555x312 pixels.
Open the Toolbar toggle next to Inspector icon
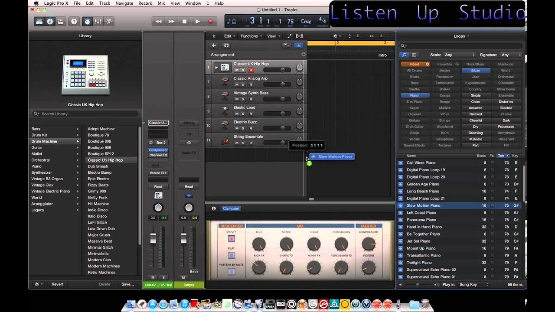pos(61,21)
